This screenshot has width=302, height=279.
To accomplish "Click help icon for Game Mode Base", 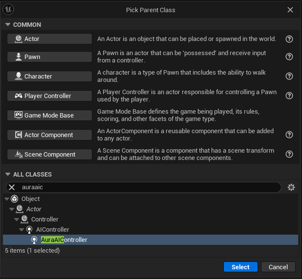I will click(x=289, y=115).
